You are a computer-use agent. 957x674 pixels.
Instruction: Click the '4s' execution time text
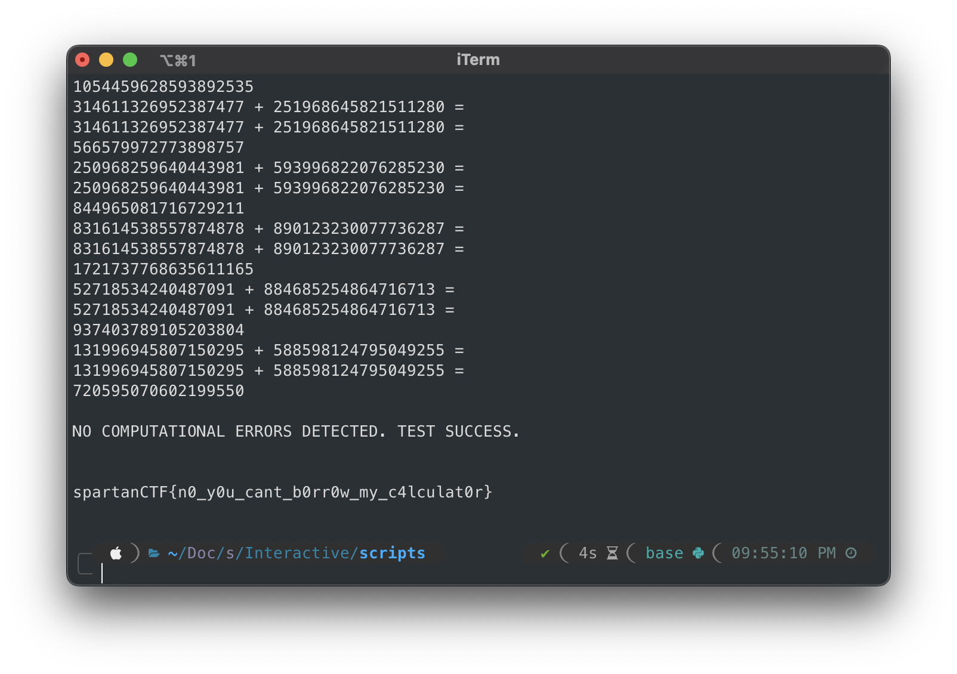click(x=588, y=554)
